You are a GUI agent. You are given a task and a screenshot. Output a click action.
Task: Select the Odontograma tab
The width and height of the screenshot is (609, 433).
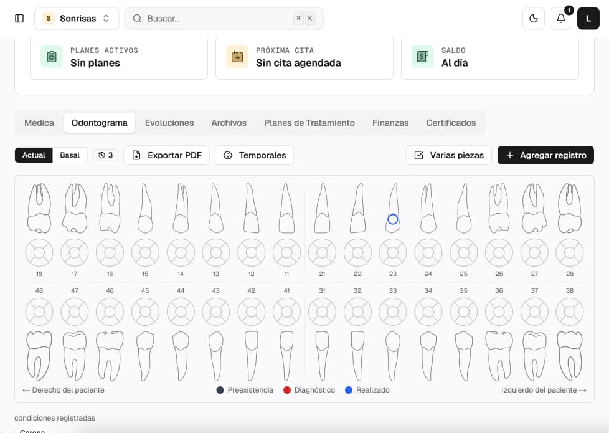pos(100,123)
